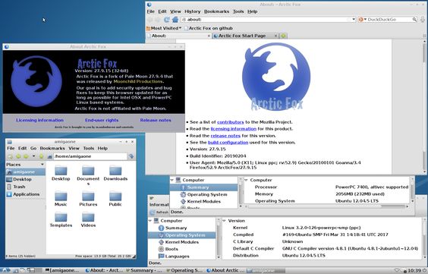Open the View menu in file manager
Image resolution: width=428 pixels, height=274 pixels.
[x=74, y=148]
